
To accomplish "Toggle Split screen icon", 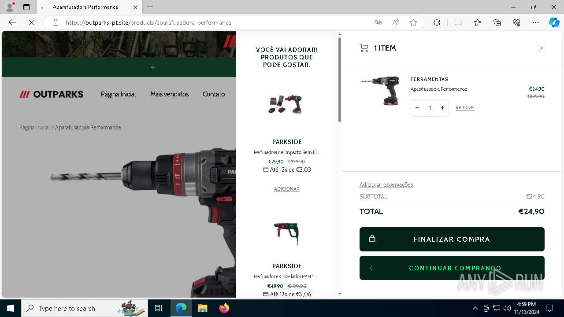I will click(458, 22).
